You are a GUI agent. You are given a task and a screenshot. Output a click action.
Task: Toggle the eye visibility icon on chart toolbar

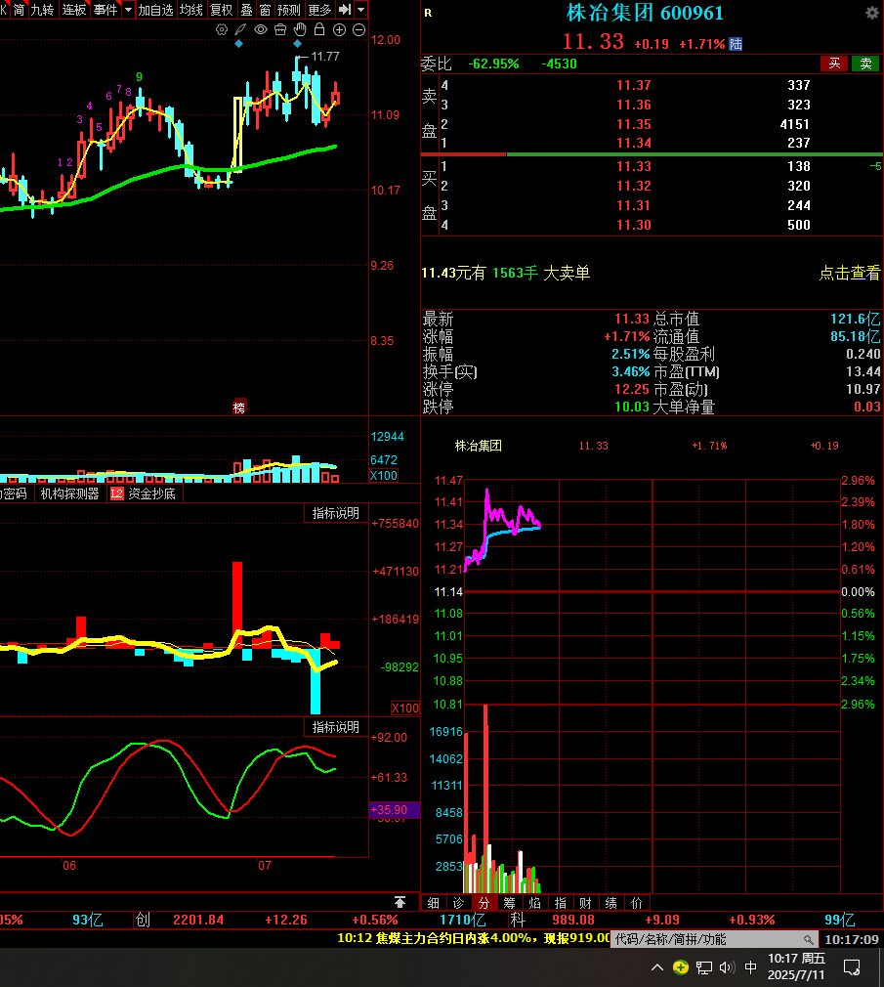pyautogui.click(x=261, y=29)
